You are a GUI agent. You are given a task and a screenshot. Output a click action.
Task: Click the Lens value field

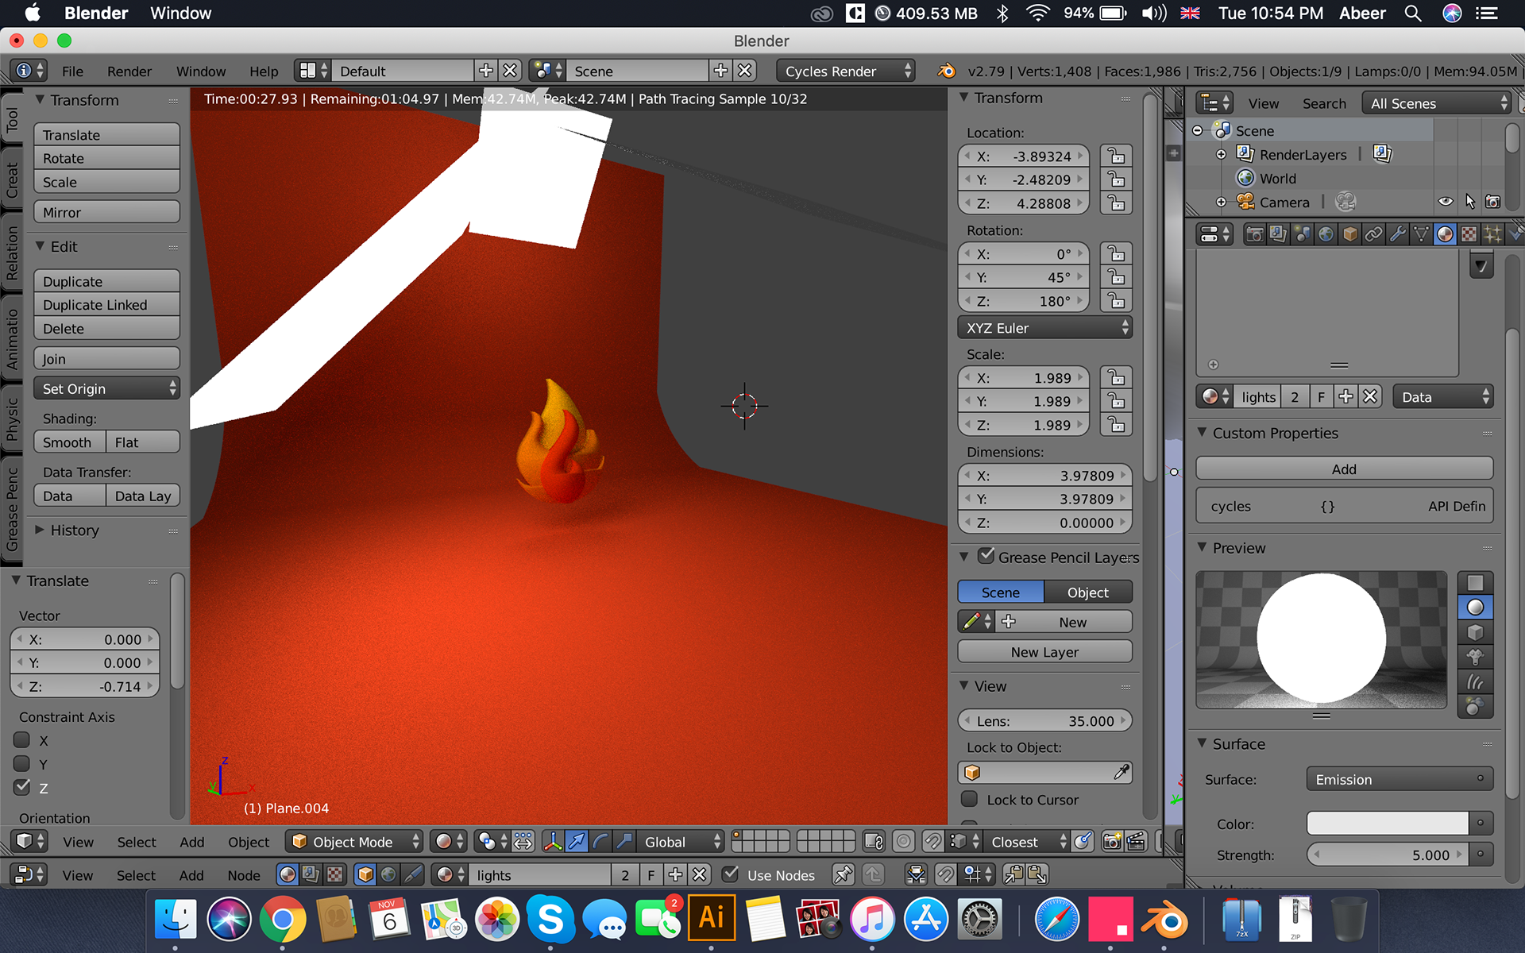[x=1044, y=720]
